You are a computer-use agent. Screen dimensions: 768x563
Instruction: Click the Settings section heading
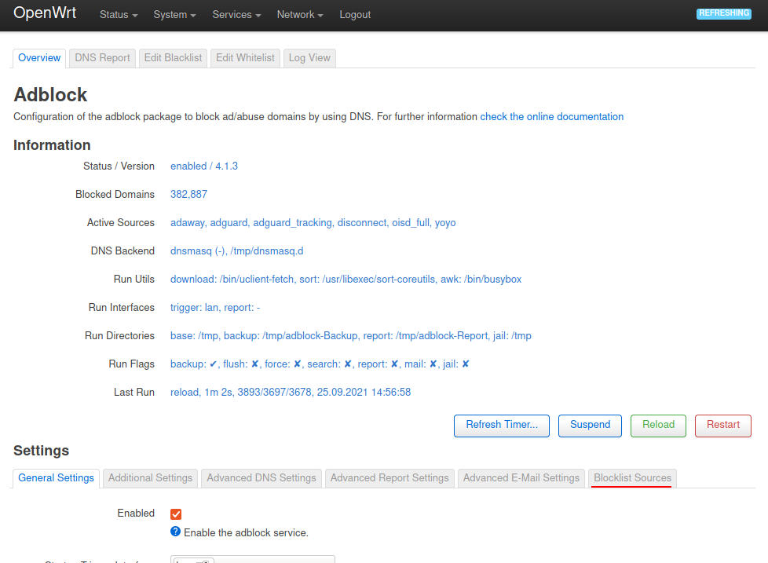tap(41, 451)
